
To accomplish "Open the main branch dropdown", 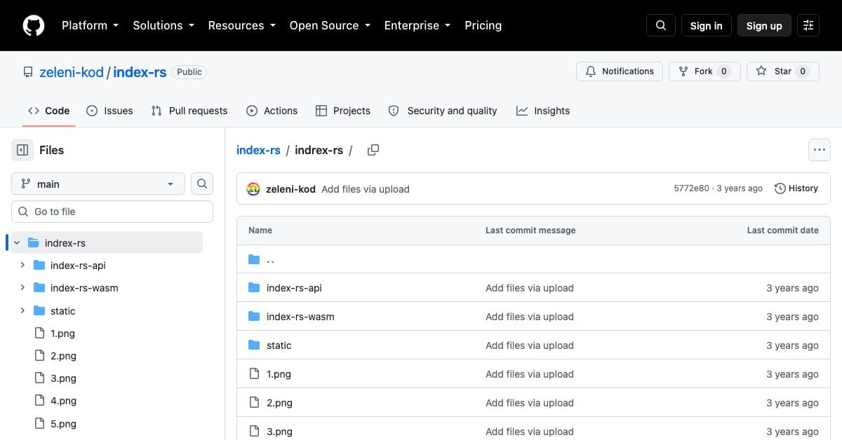I will point(98,184).
